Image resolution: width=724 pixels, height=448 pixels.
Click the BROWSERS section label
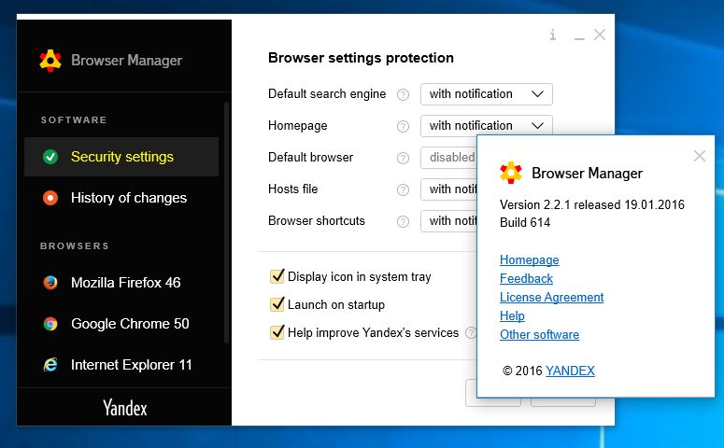[x=75, y=245]
